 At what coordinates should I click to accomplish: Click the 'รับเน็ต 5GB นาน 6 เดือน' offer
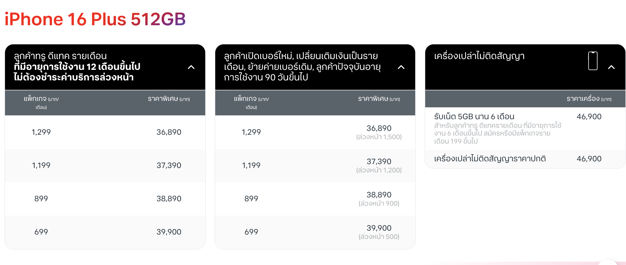474,116
